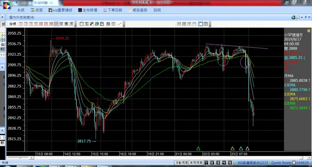
Task: Select the 3-minute chart period
Action: pos(31,24)
